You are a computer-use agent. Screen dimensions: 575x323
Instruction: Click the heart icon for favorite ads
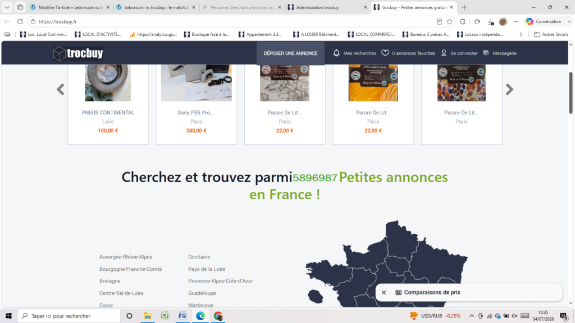point(385,53)
